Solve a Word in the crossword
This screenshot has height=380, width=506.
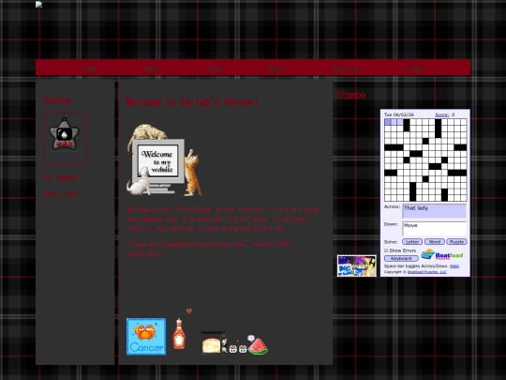pyautogui.click(x=435, y=242)
